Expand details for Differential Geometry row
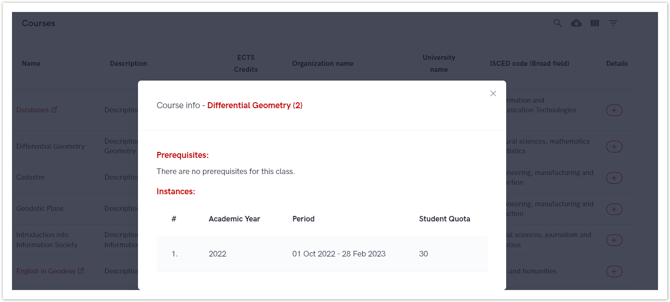The height and width of the screenshot is (302, 670). coord(614,147)
